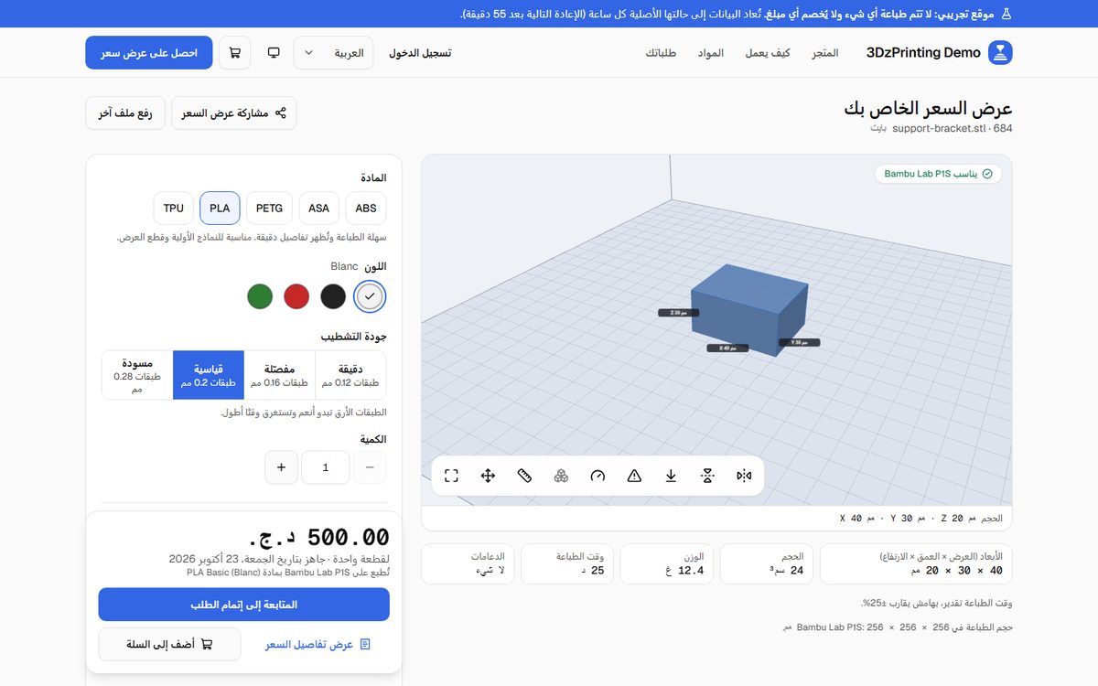Choose ASA as the material

tap(319, 208)
